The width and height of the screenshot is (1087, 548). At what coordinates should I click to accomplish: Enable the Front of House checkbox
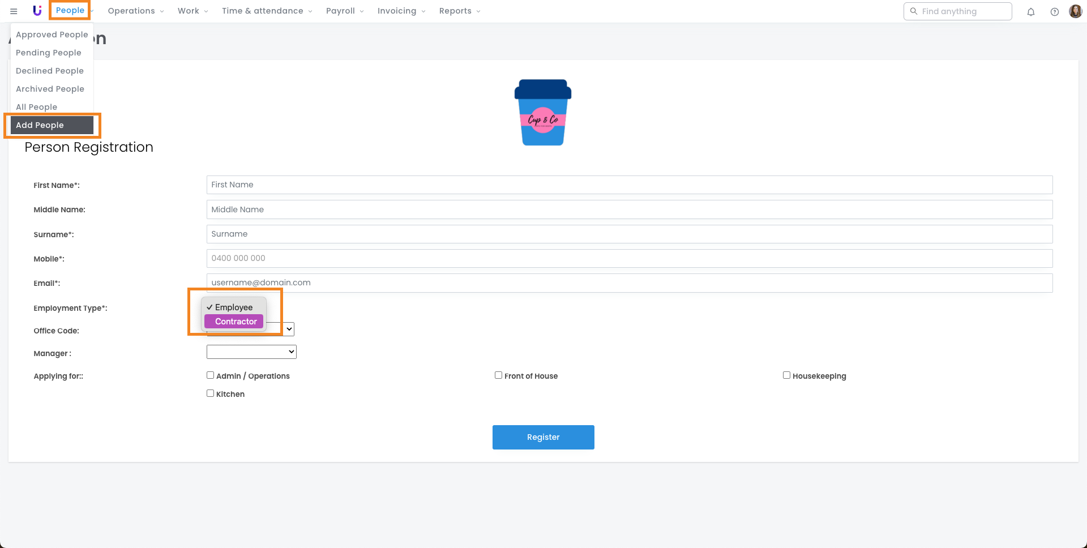[x=499, y=375]
